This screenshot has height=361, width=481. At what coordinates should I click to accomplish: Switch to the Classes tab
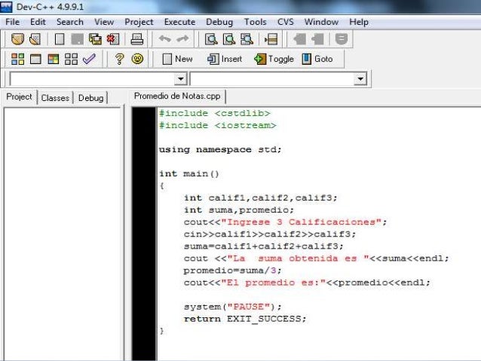[55, 98]
